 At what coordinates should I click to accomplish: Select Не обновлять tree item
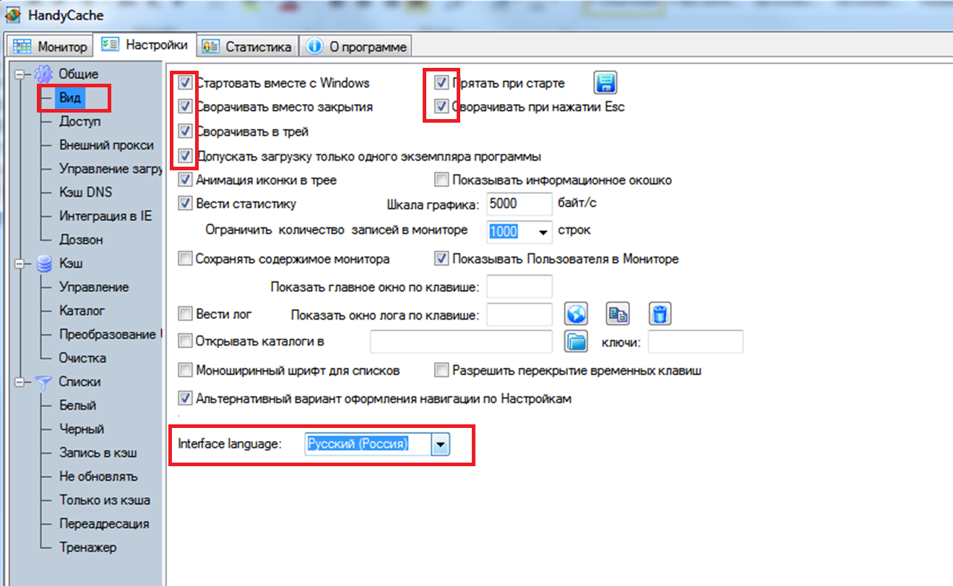[98, 476]
